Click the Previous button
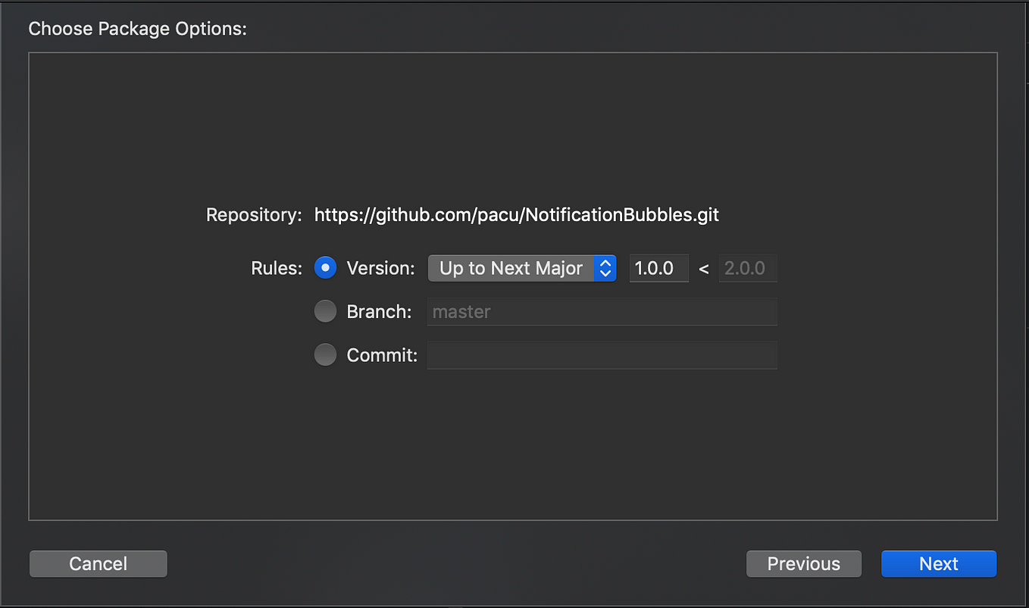 803,563
